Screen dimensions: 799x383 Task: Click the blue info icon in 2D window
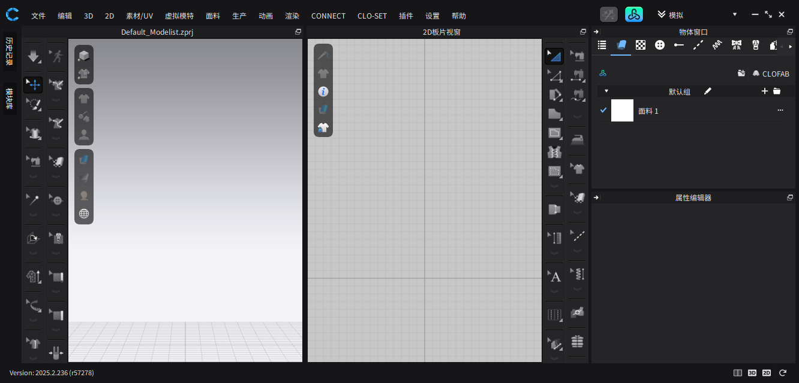323,92
